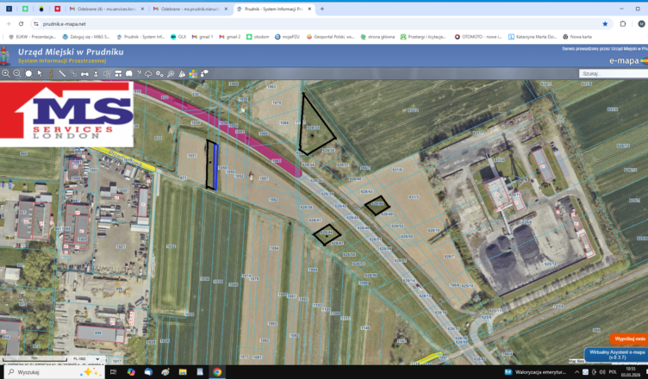
Task: Click the zoom in magnifier tool
Action: 6,74
